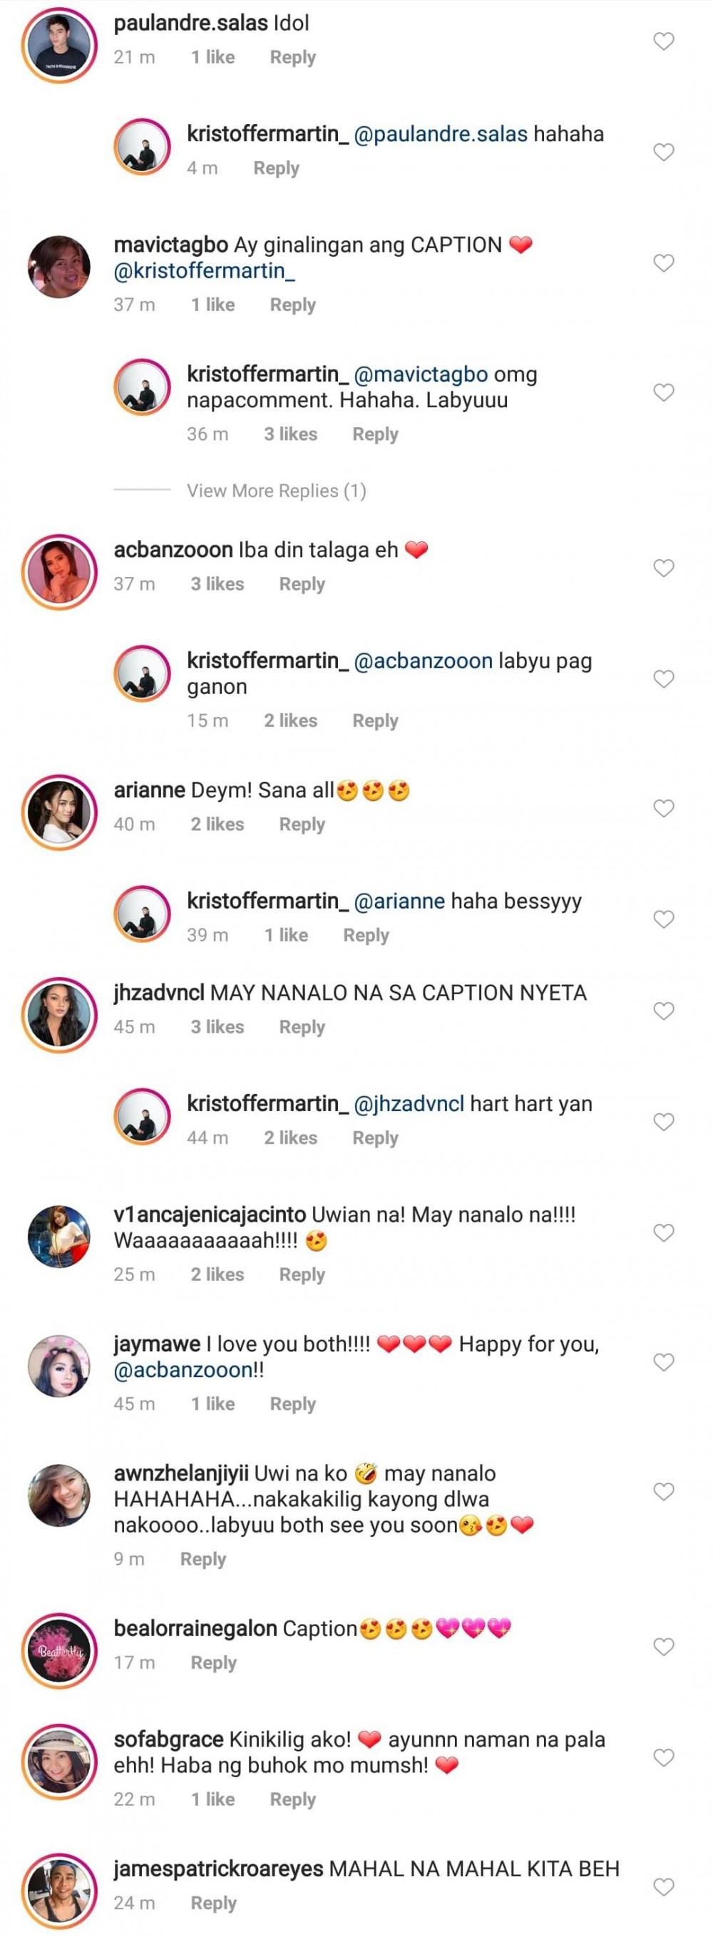
Task: Heart jaymawe's "I love you both" comment
Action: (663, 1361)
